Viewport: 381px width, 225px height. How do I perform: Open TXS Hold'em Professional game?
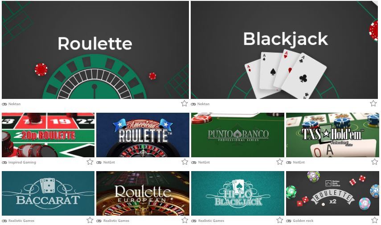click(332, 135)
